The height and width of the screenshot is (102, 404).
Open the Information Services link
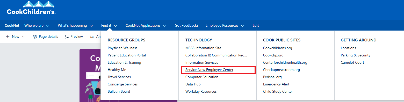202,62
